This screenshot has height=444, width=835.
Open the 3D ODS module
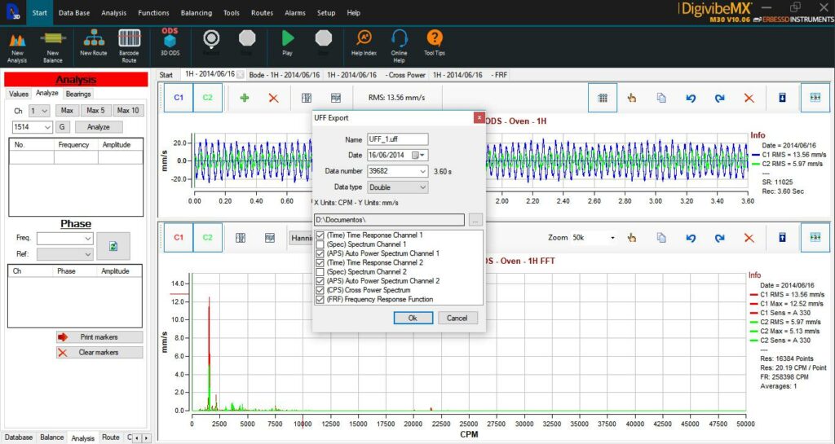coord(170,42)
